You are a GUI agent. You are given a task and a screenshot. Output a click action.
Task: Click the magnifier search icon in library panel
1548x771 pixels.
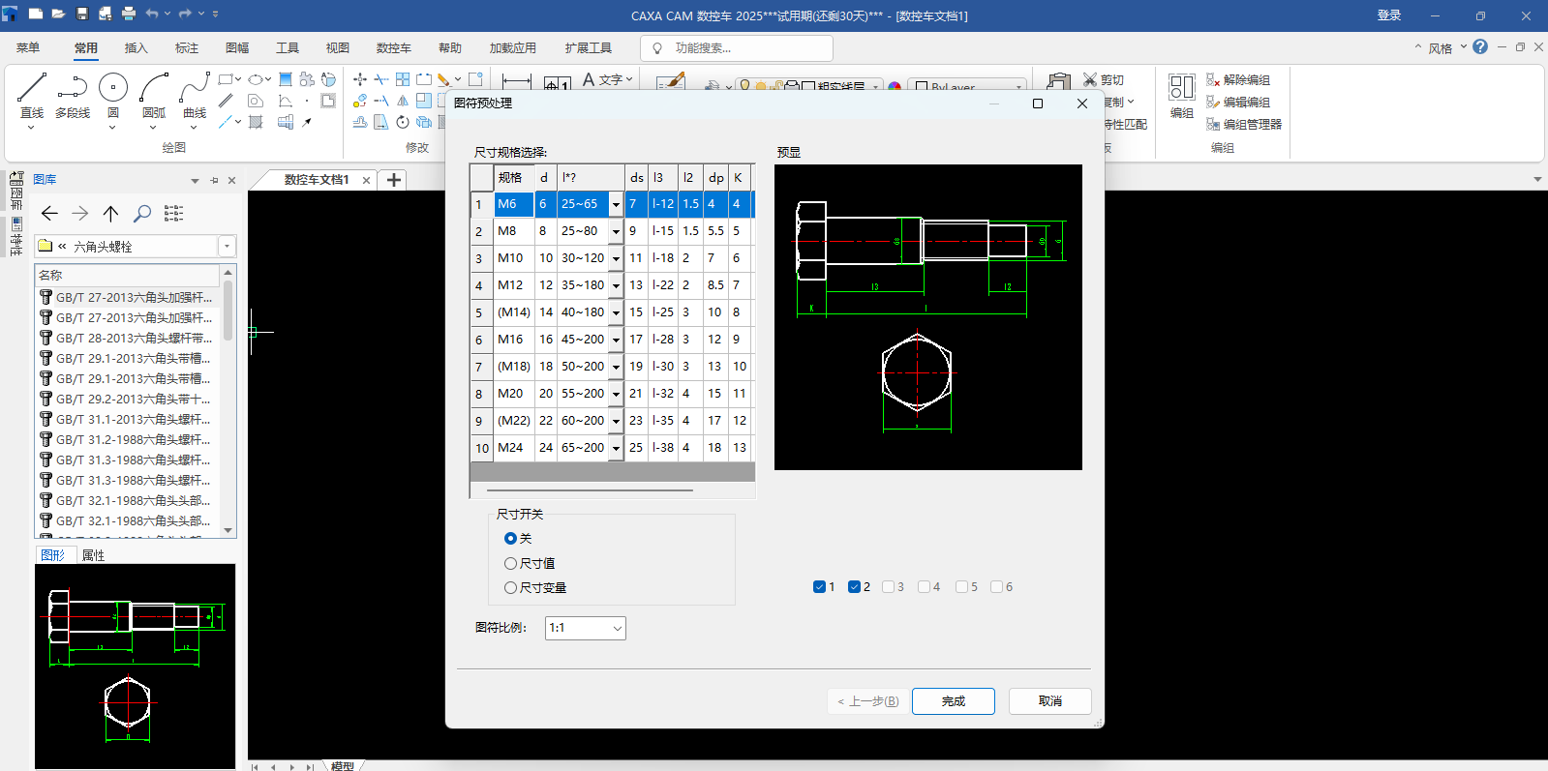point(142,214)
